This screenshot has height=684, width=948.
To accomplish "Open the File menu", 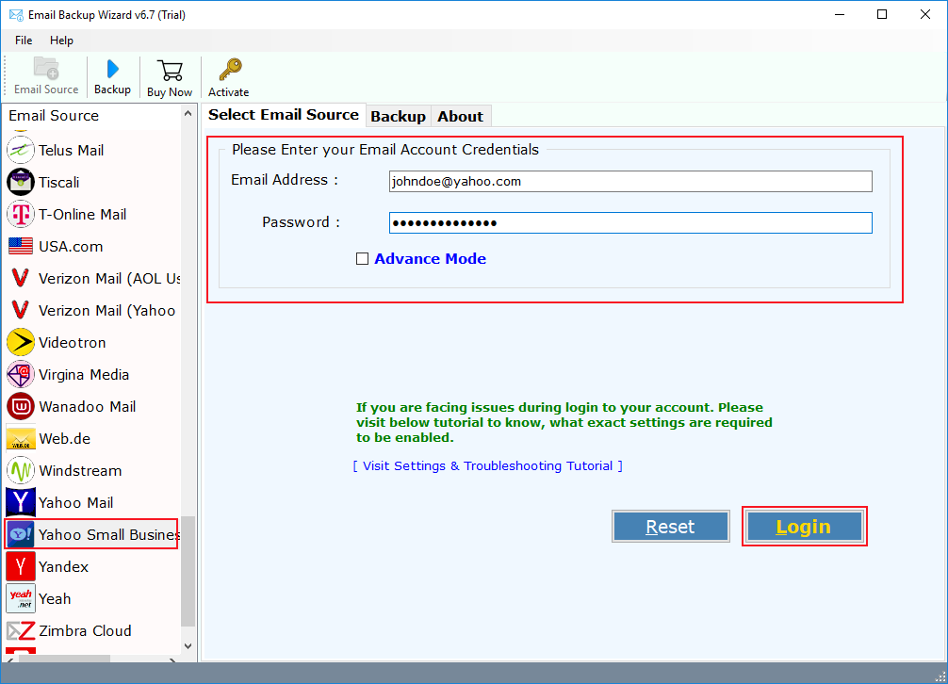I will pos(24,41).
